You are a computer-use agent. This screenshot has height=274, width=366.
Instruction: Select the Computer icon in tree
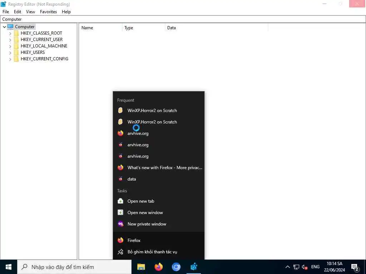[x=10, y=26]
